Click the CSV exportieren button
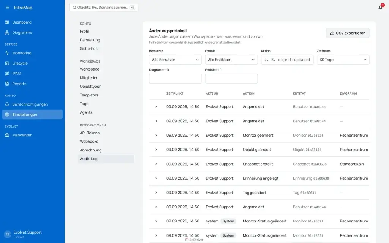 click(348, 33)
